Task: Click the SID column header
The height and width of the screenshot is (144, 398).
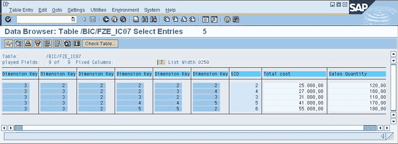Action: [246, 74]
